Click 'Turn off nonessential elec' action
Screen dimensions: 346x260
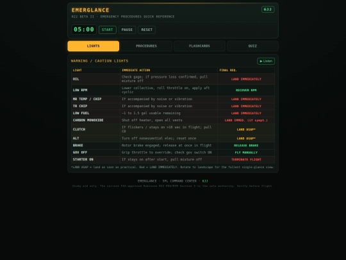tap(159, 139)
